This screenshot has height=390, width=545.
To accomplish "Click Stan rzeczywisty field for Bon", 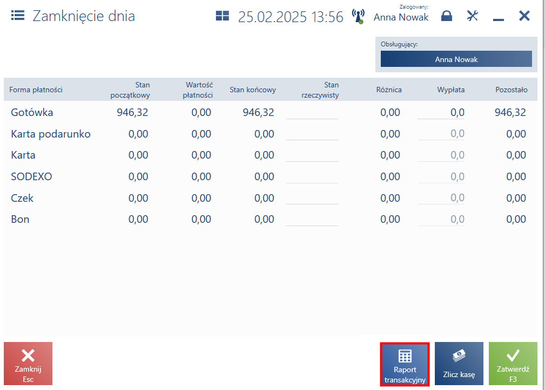I will [312, 220].
